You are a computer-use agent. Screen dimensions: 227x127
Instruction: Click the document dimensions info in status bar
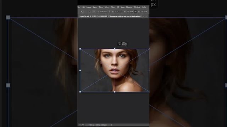coord(98,125)
